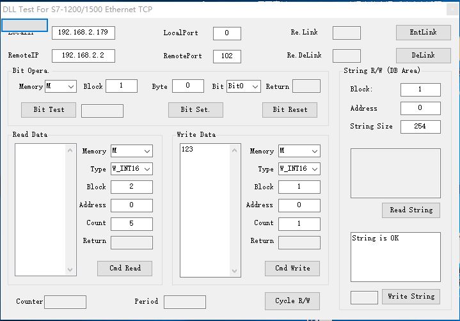Click the Read String button
460x321 pixels.
(x=411, y=210)
